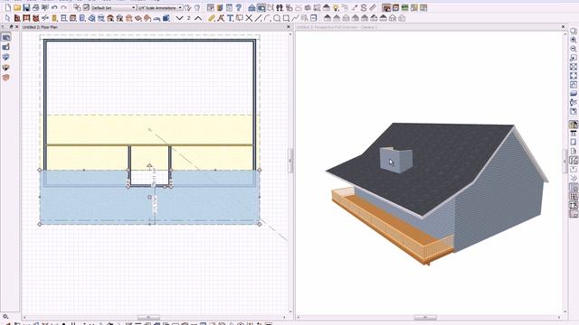Go down one floor

tap(179, 18)
